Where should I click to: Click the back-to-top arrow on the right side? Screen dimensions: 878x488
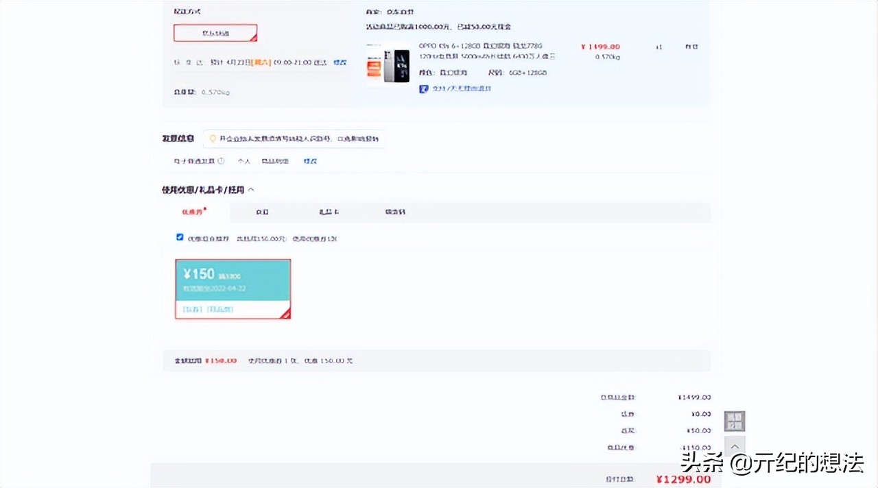(x=735, y=446)
